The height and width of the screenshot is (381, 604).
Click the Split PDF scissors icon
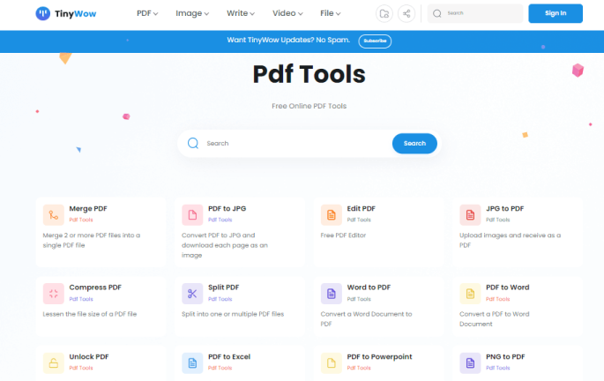click(x=192, y=293)
